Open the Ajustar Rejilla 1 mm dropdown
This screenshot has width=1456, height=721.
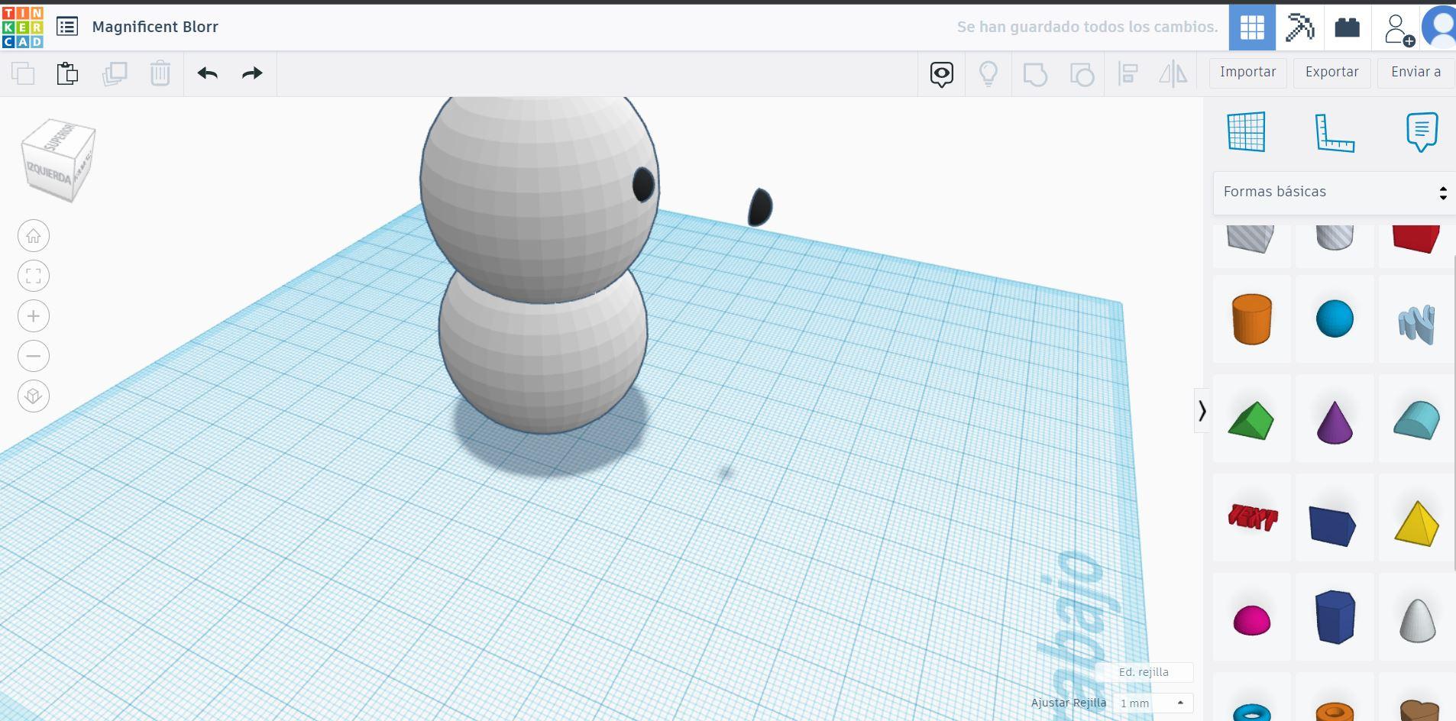coord(1152,703)
